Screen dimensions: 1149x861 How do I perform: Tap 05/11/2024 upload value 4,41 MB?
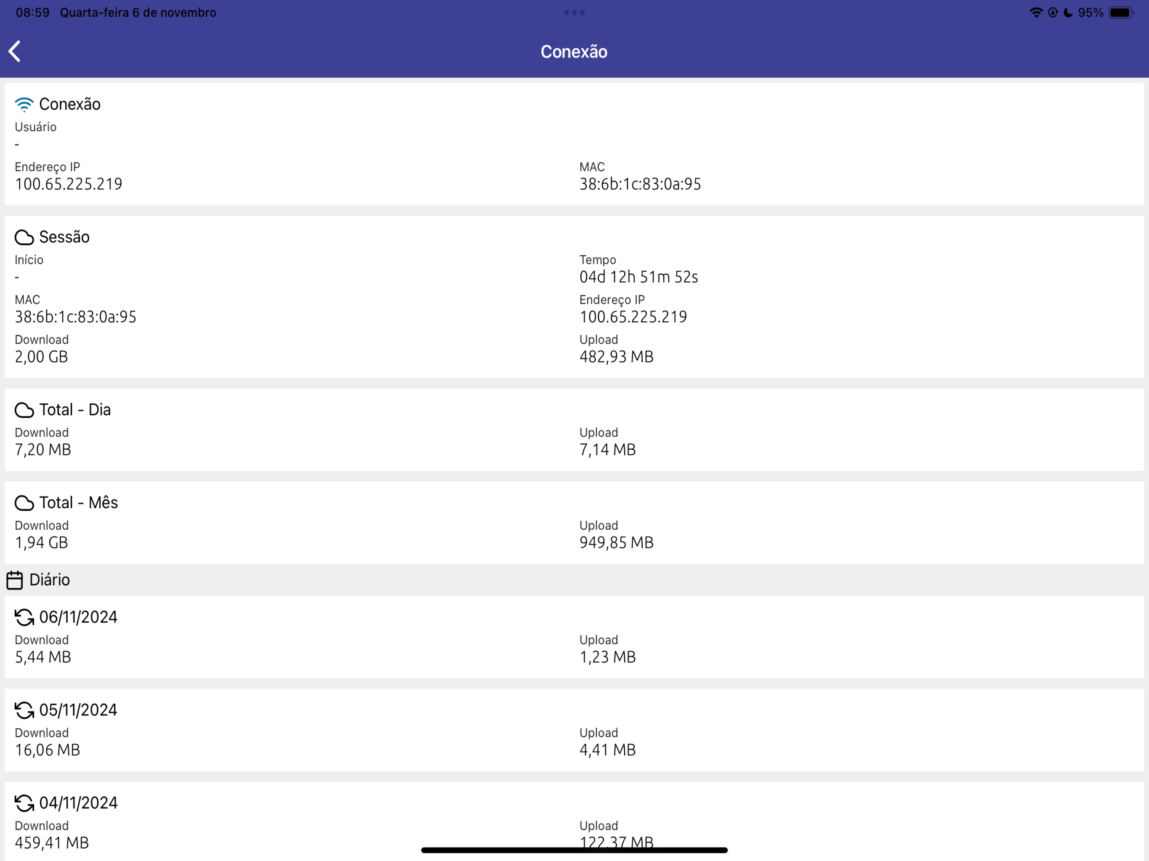pyautogui.click(x=608, y=750)
